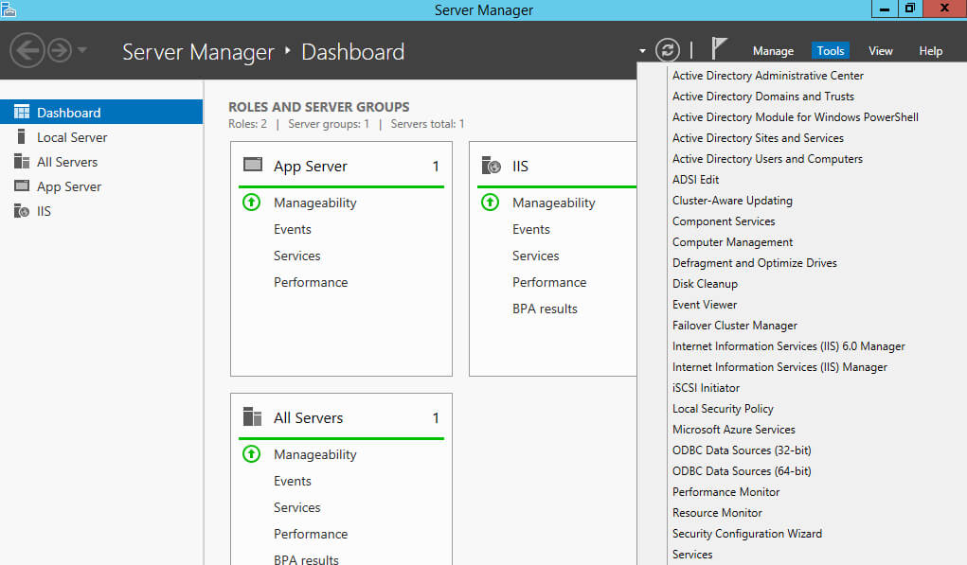
Task: Click All Servers tile green manageability icon
Action: [x=252, y=454]
